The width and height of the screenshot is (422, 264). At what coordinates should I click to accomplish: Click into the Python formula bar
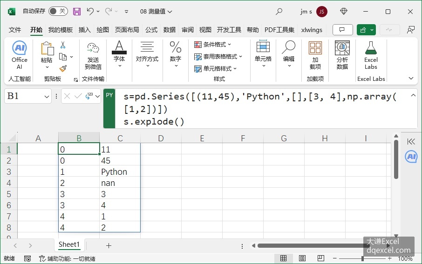point(260,109)
